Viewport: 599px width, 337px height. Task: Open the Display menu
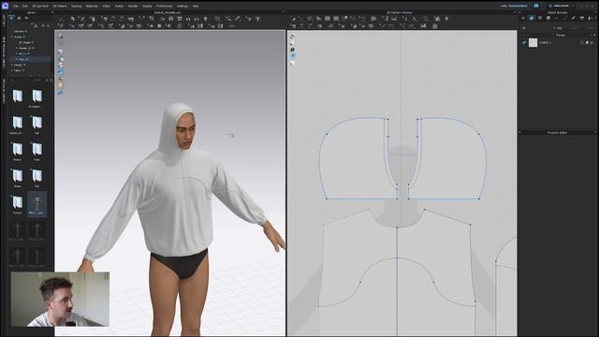coord(147,7)
